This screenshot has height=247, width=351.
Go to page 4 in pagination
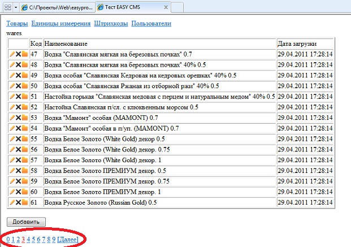[28, 240]
